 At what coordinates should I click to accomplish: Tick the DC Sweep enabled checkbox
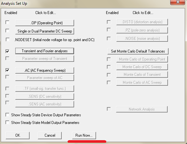pos(7,31)
